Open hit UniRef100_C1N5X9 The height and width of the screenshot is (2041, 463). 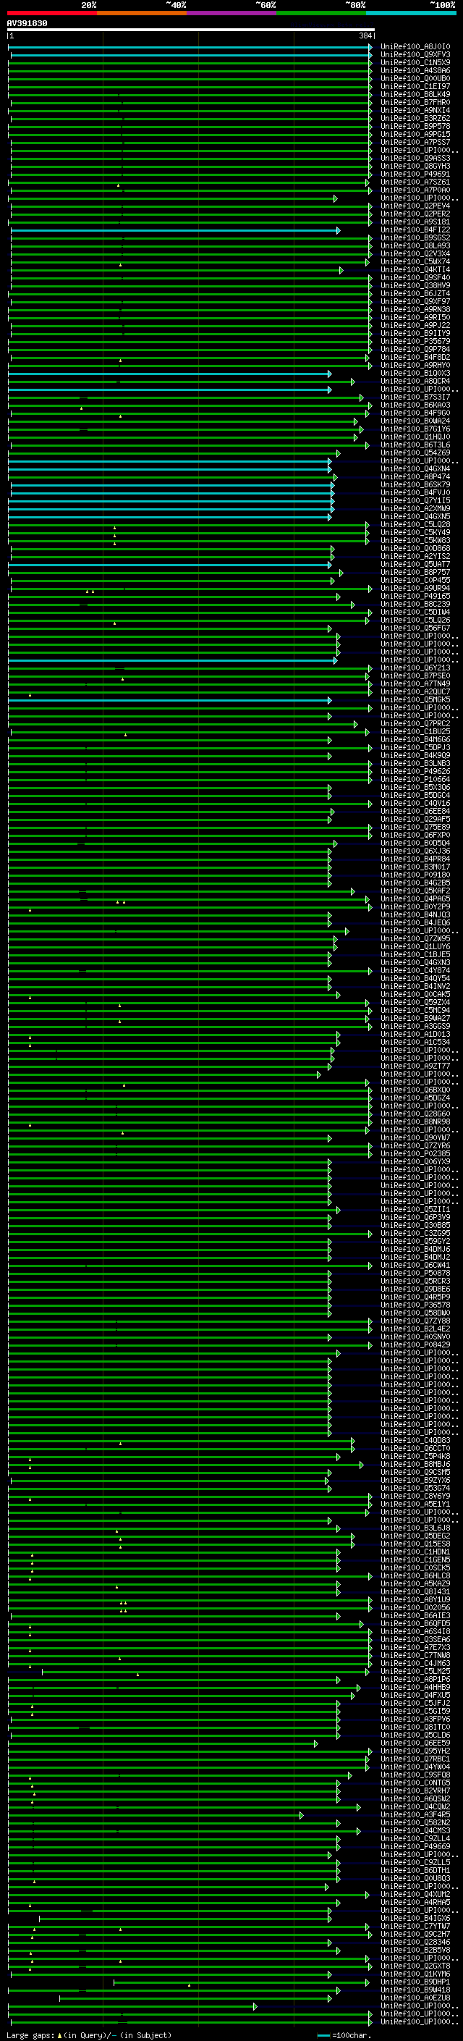point(415,62)
